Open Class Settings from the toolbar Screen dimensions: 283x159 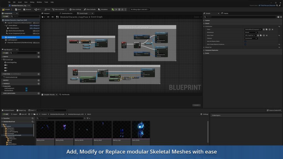tap(75, 9)
